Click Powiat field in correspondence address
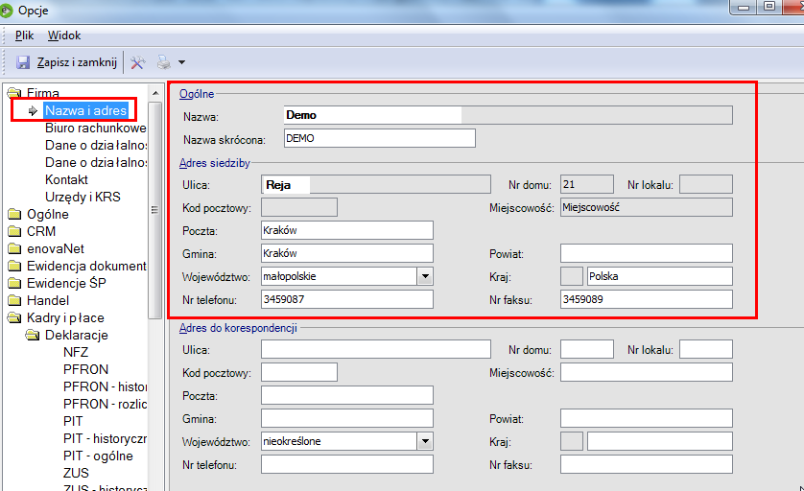 [647, 418]
